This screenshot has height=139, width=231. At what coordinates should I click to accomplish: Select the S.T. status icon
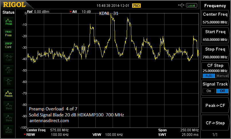[x=9, y=70]
